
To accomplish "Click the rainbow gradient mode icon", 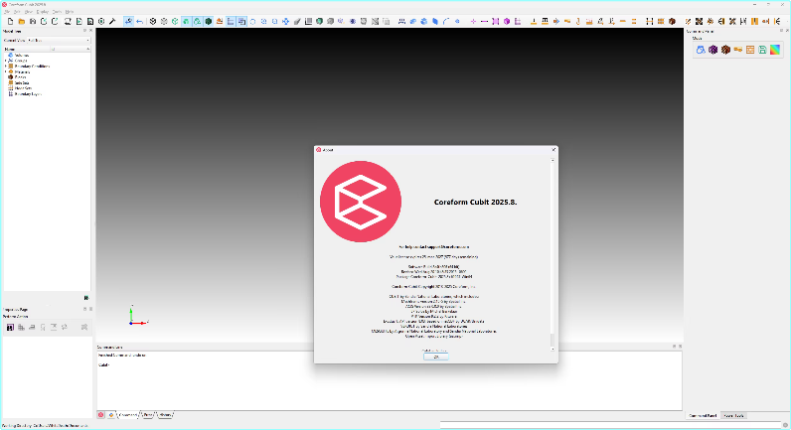I will pos(775,50).
